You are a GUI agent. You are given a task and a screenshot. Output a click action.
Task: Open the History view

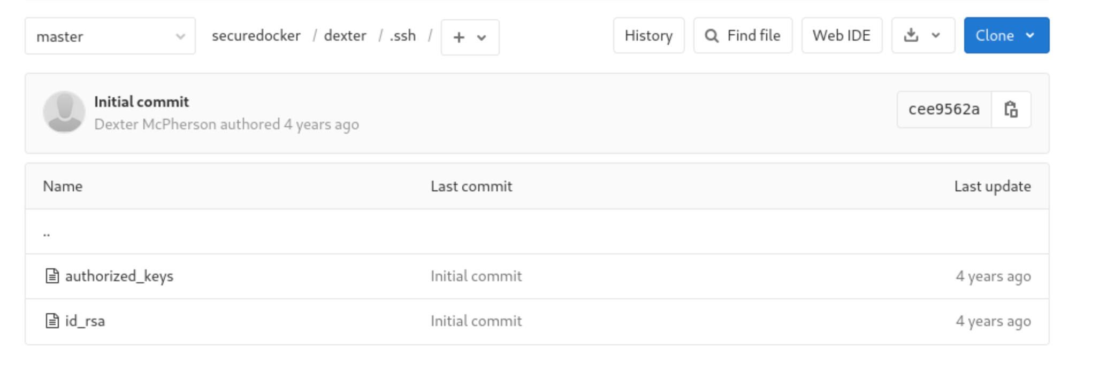tap(648, 35)
